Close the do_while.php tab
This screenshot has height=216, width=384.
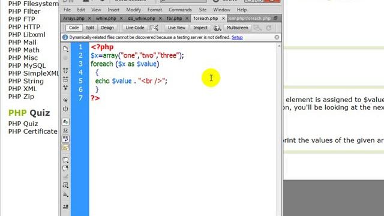[160, 19]
